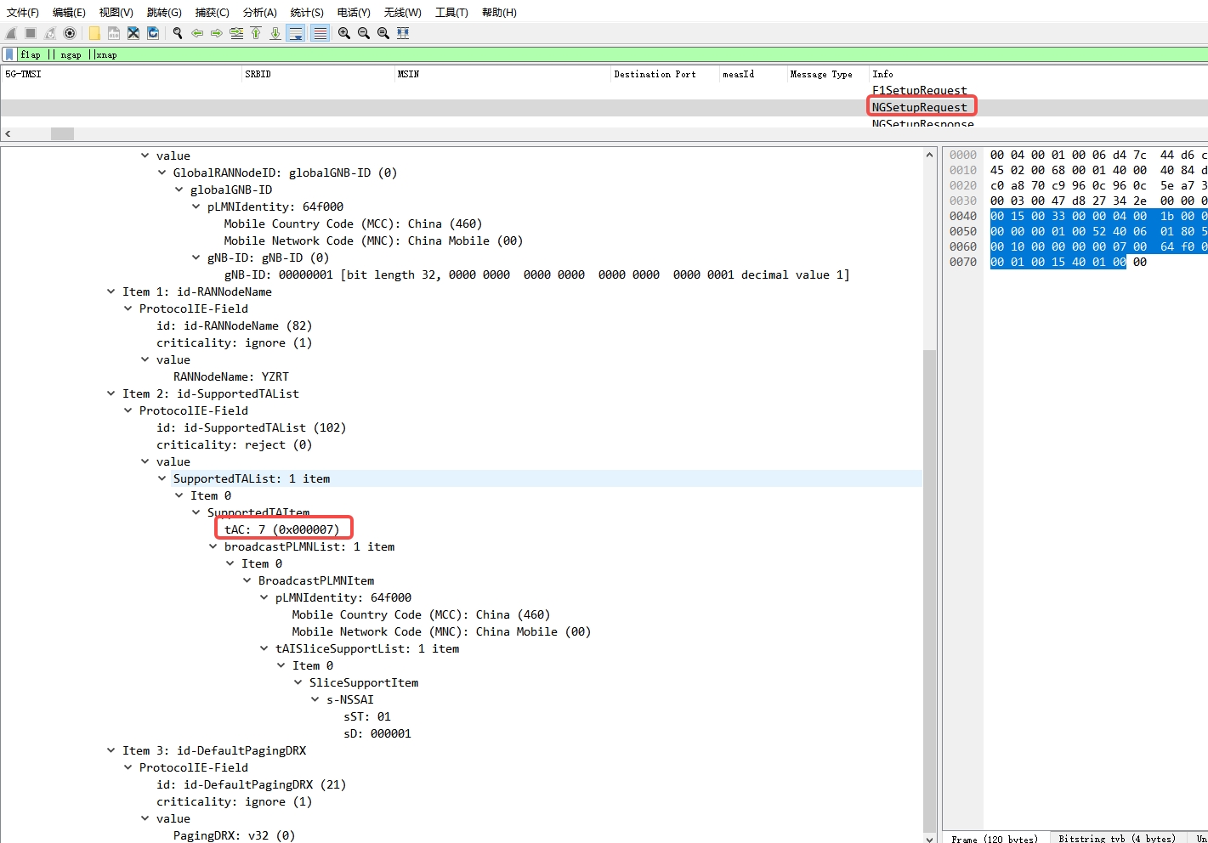Collapse the s-NSSAI node
Image resolution: width=1208 pixels, height=843 pixels.
click(x=315, y=699)
